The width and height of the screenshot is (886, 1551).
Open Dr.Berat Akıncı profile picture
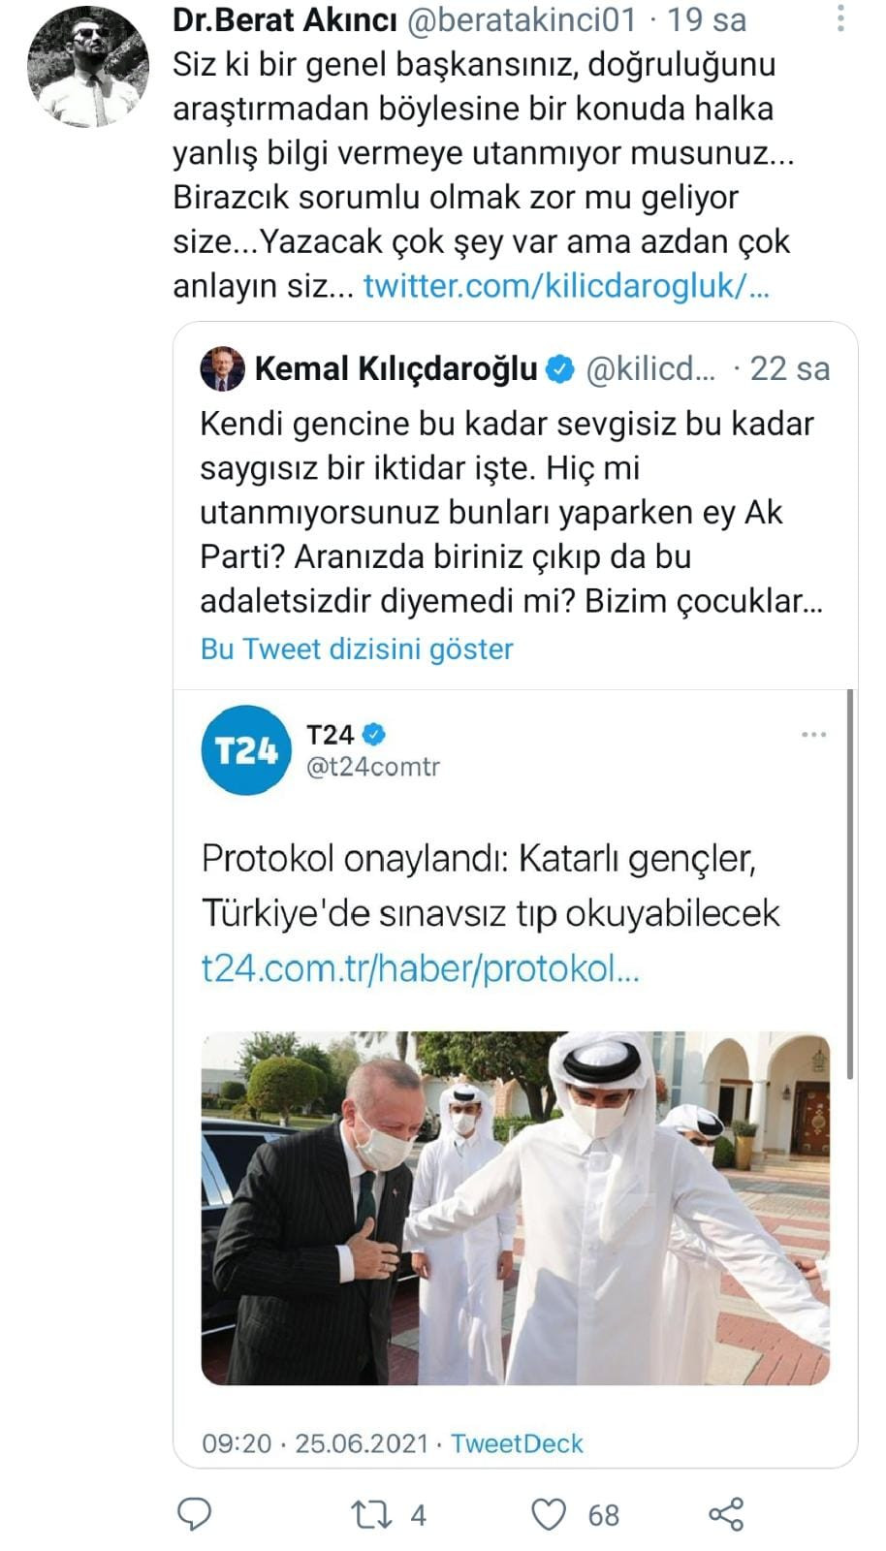click(x=88, y=66)
